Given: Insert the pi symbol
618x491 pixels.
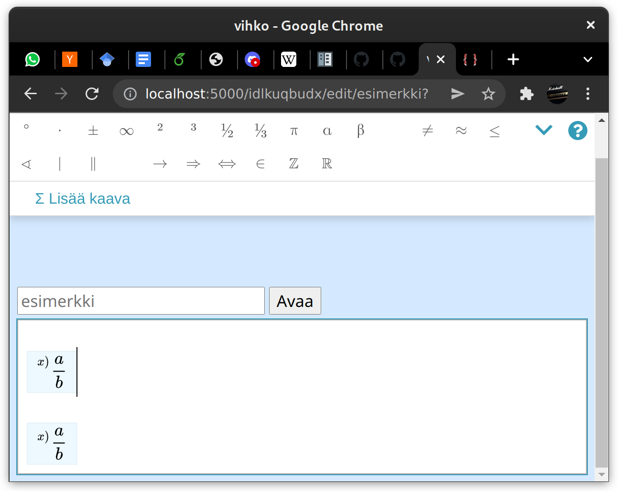Looking at the screenshot, I should (293, 130).
